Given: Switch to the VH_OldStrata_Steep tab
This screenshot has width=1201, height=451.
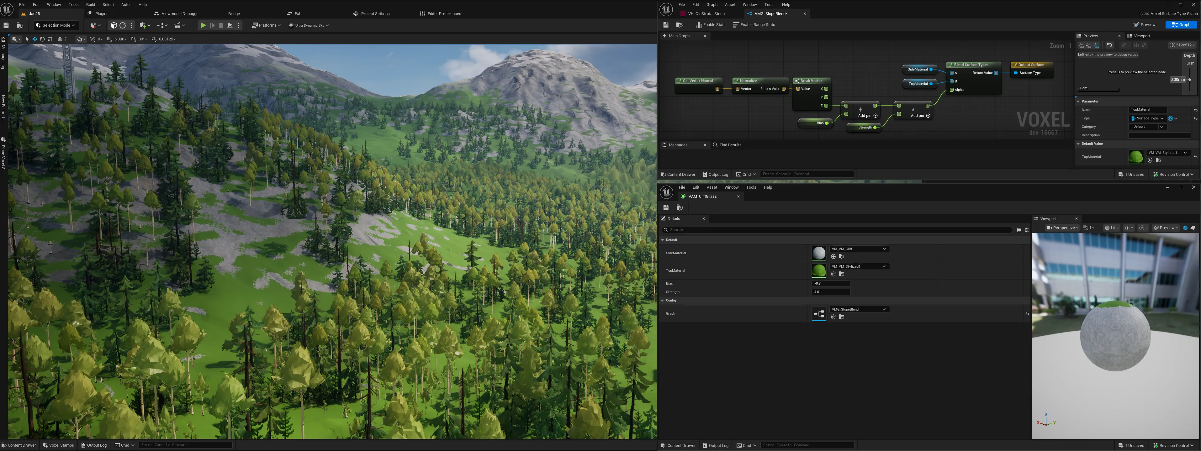Looking at the screenshot, I should [706, 13].
